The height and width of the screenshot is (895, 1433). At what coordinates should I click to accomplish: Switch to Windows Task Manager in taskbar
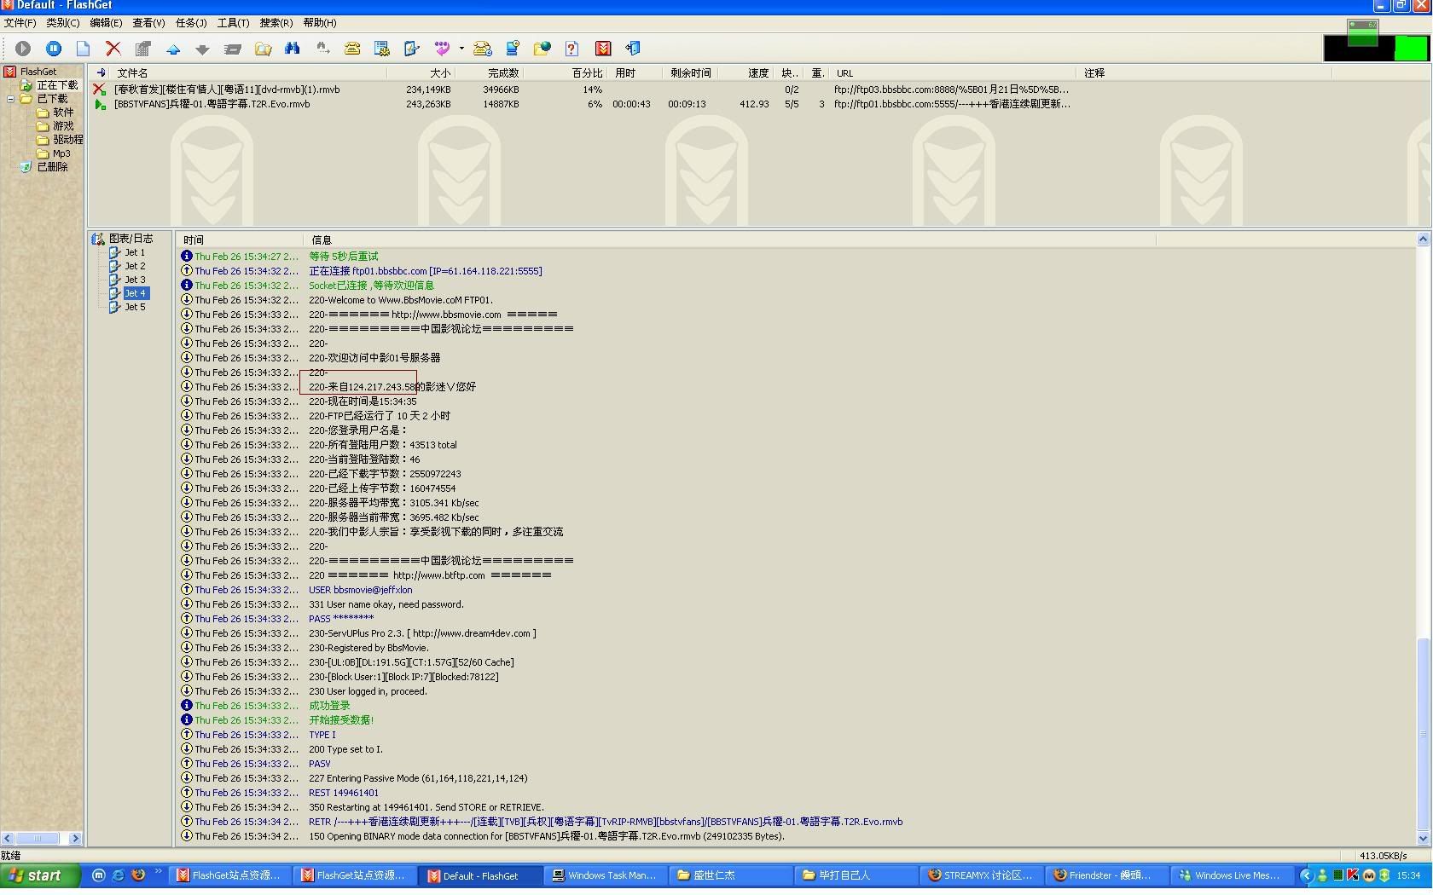point(604,875)
